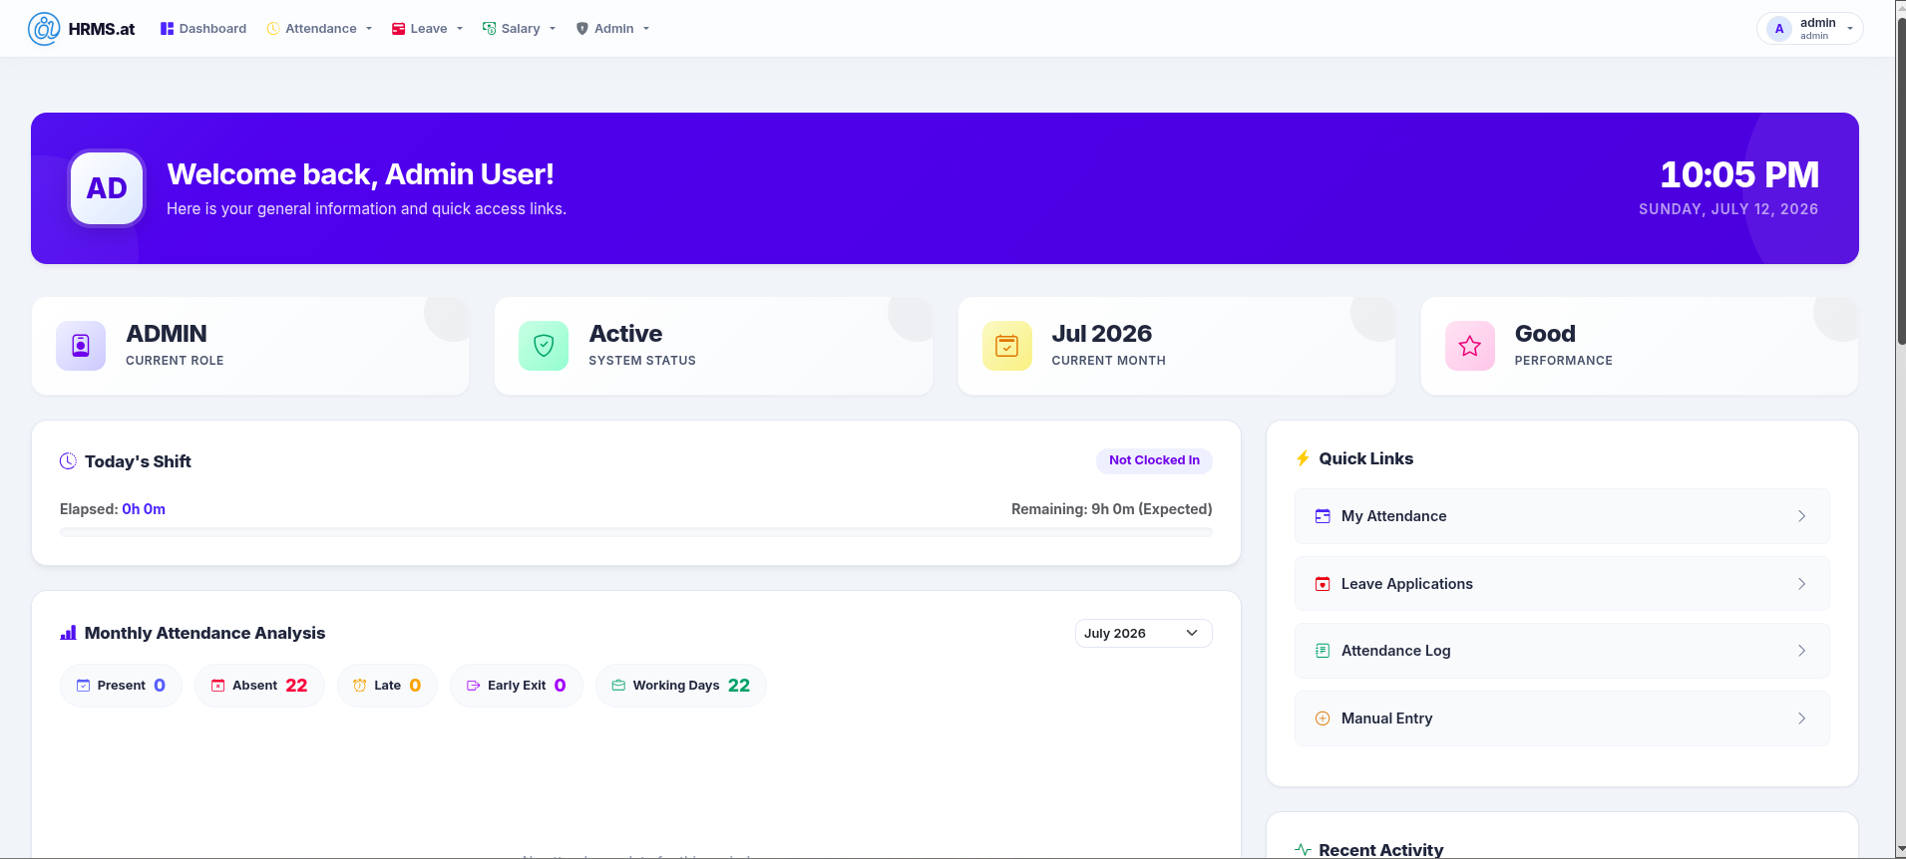Expand the Salary dropdown caret
1906x859 pixels.
coord(553,29)
